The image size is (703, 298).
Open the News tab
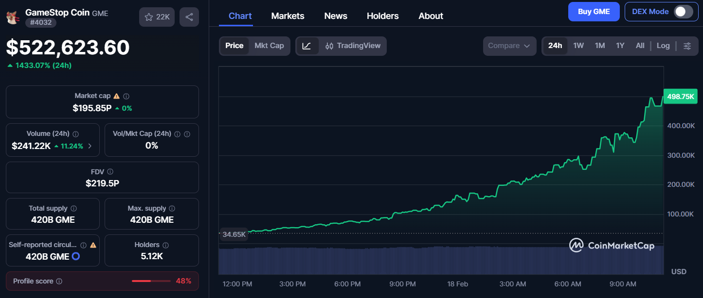[336, 16]
